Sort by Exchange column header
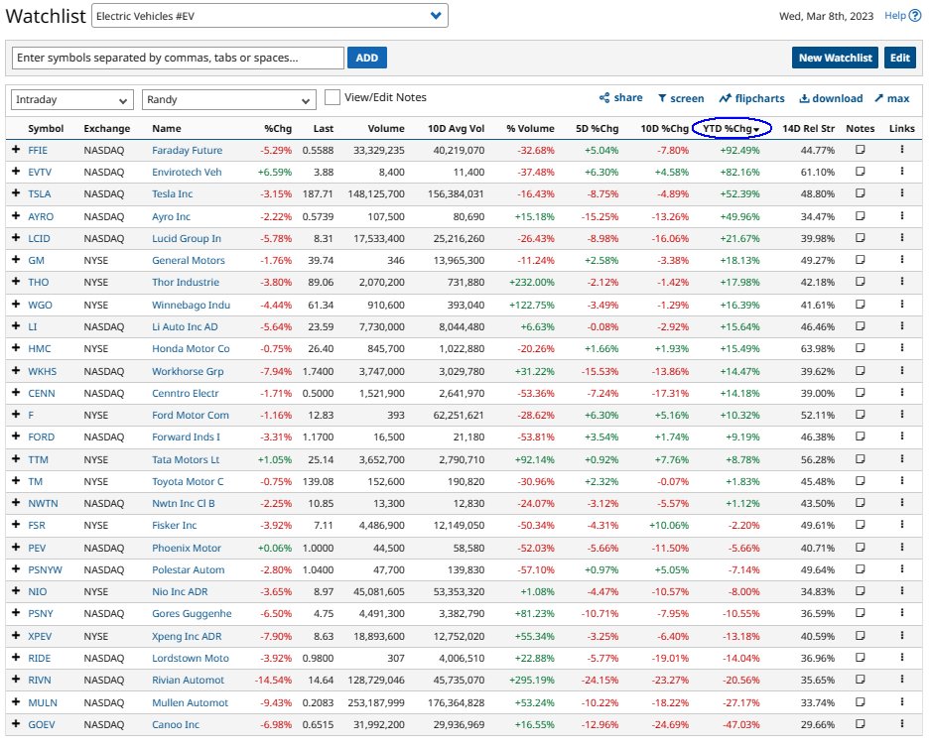This screenshot has width=933, height=749. click(x=107, y=129)
